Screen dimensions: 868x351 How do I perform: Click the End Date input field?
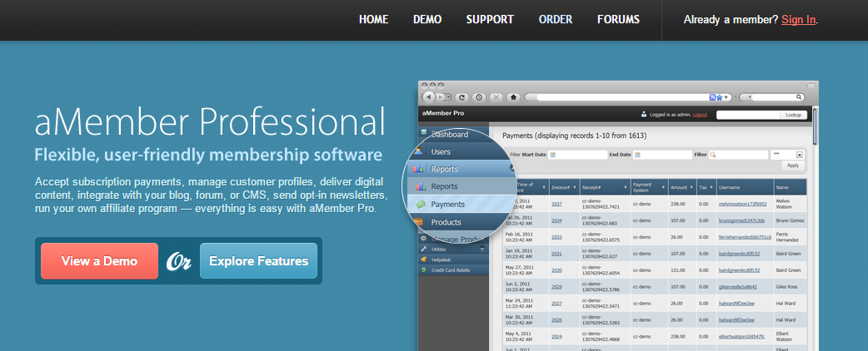tap(662, 155)
